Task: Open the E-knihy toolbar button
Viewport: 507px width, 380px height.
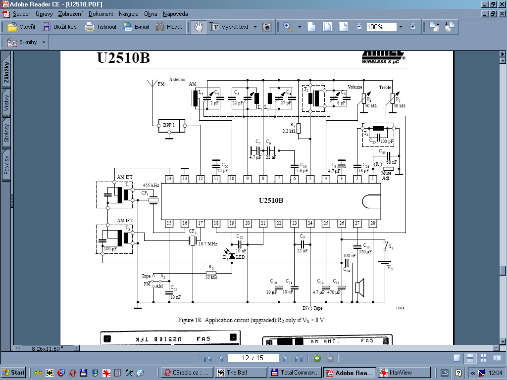Action: click(x=22, y=43)
